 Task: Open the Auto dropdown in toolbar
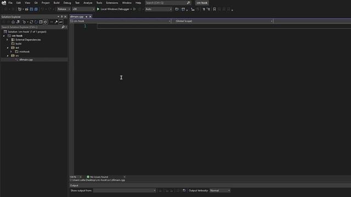158,9
